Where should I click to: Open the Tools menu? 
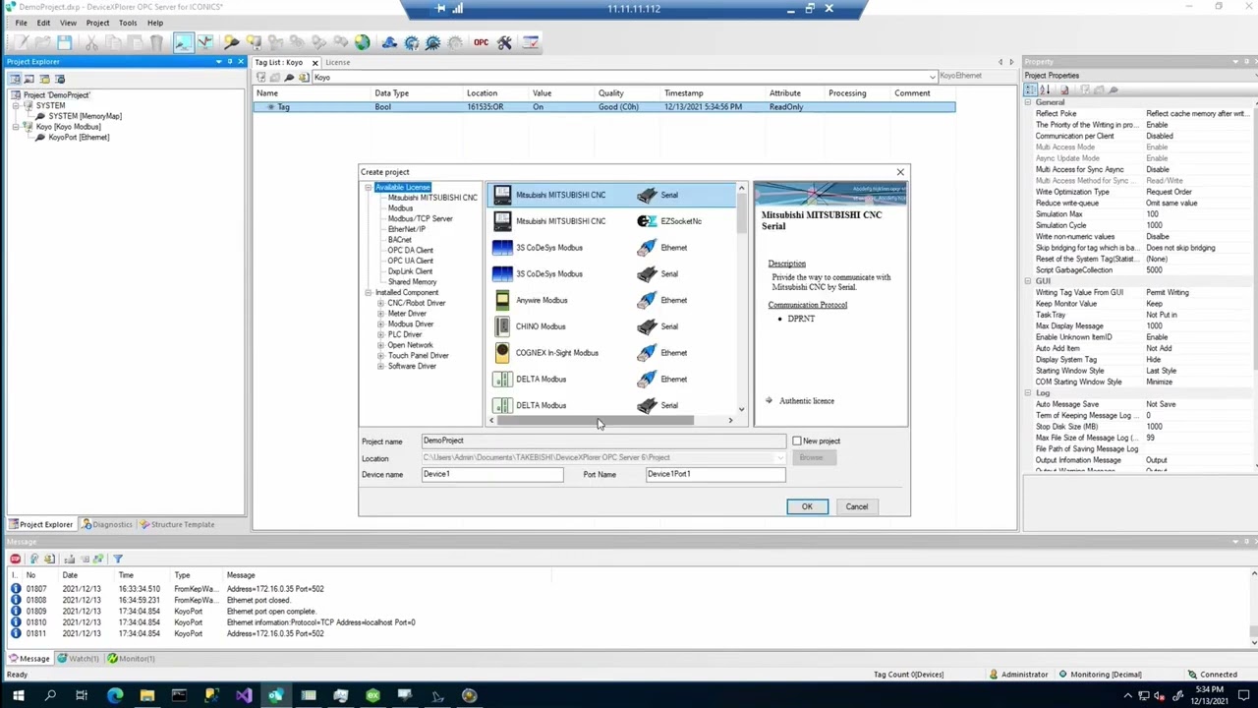128,23
